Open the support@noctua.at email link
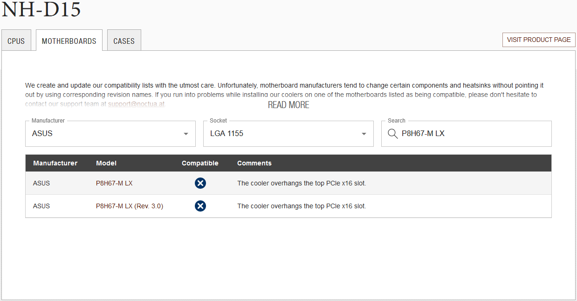Viewport: 577px width, 301px height. tap(136, 104)
